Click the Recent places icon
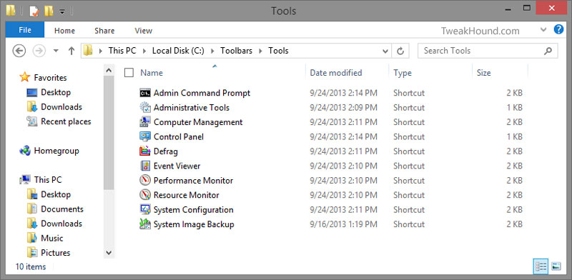This screenshot has height=280, width=572. pyautogui.click(x=32, y=121)
